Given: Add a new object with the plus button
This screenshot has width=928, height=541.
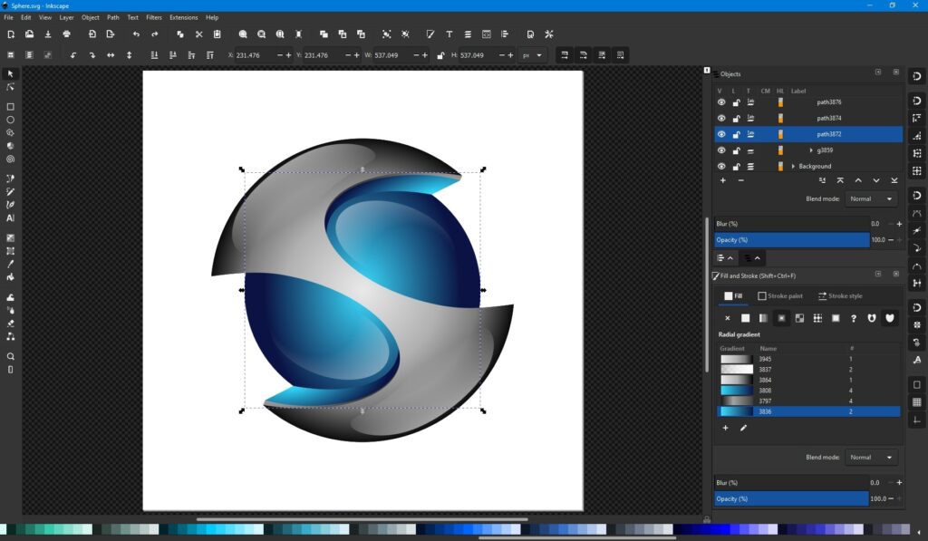Looking at the screenshot, I should (x=723, y=180).
